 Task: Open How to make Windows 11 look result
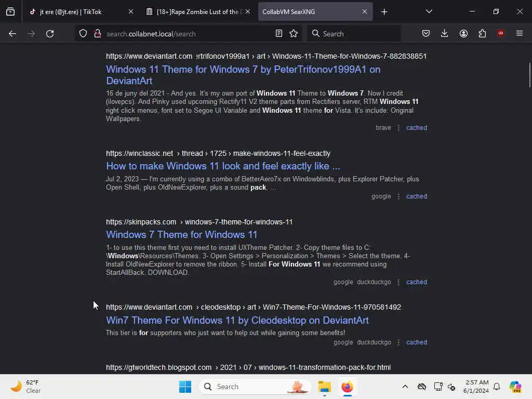point(223,166)
